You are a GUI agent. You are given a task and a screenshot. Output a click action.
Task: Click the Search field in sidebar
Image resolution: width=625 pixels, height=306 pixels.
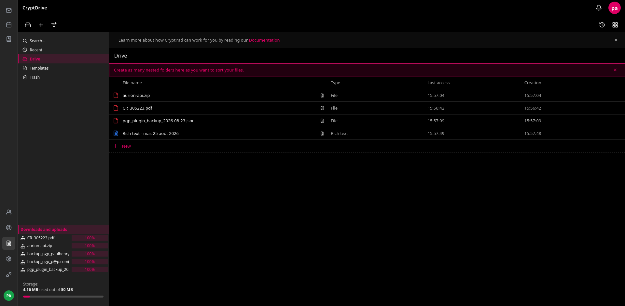[63, 41]
